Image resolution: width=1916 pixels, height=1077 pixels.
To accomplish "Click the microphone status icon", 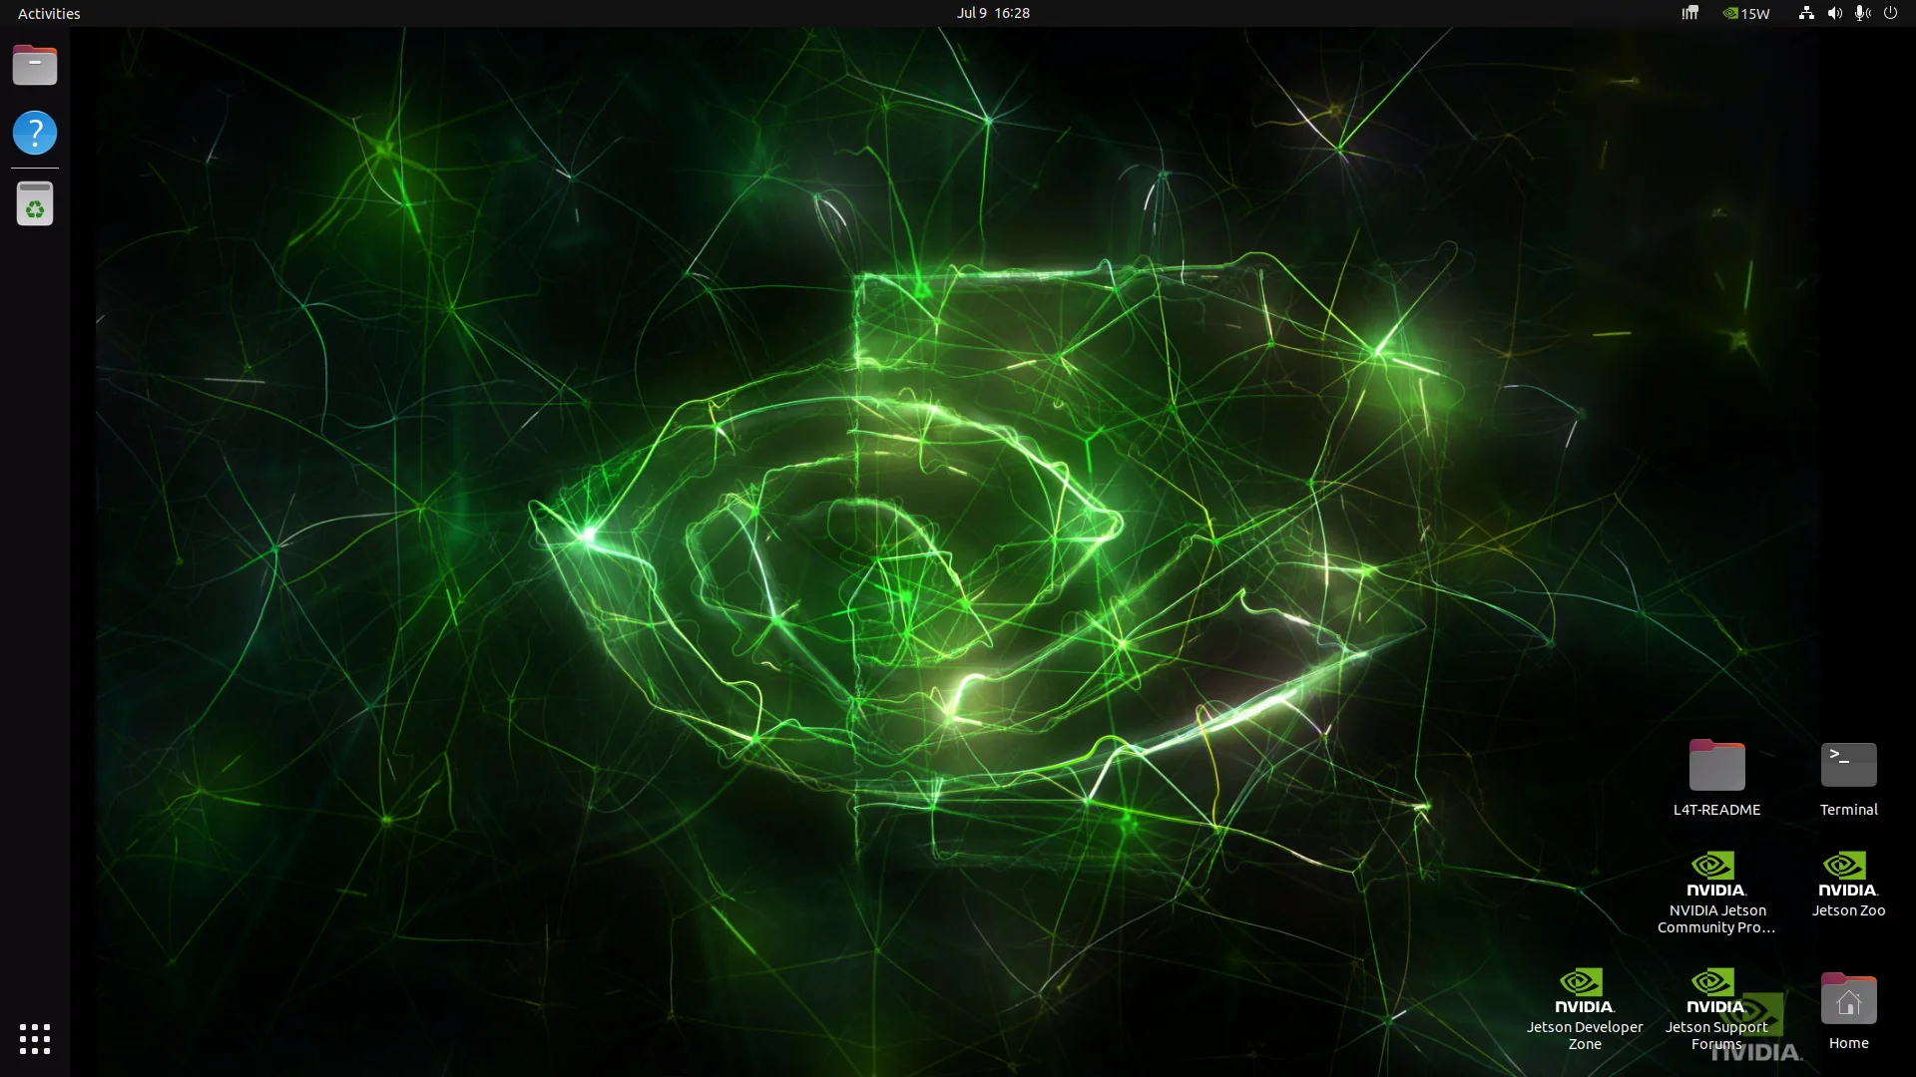I will [1862, 13].
